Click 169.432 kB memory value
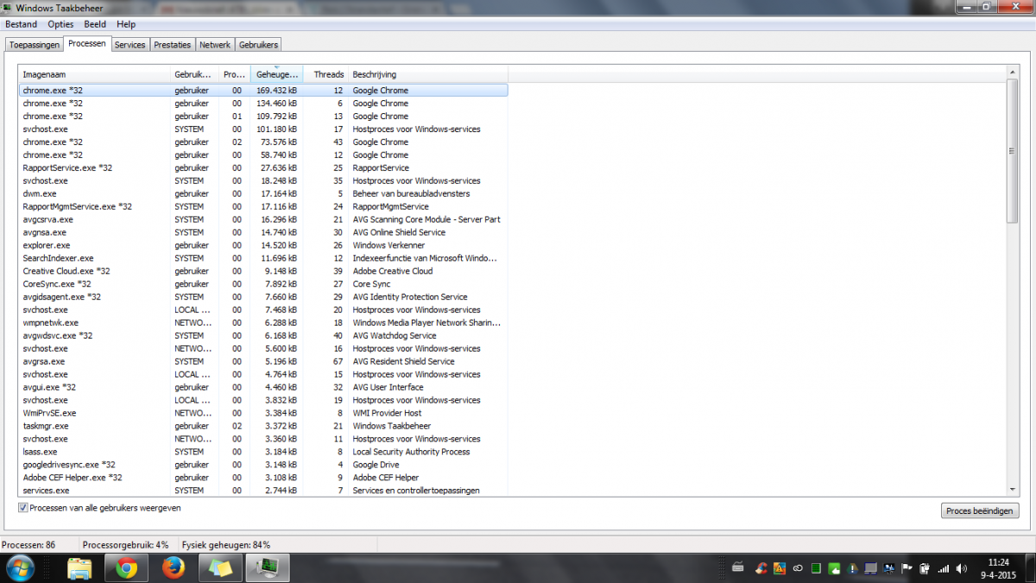This screenshot has height=583, width=1036. [x=277, y=90]
